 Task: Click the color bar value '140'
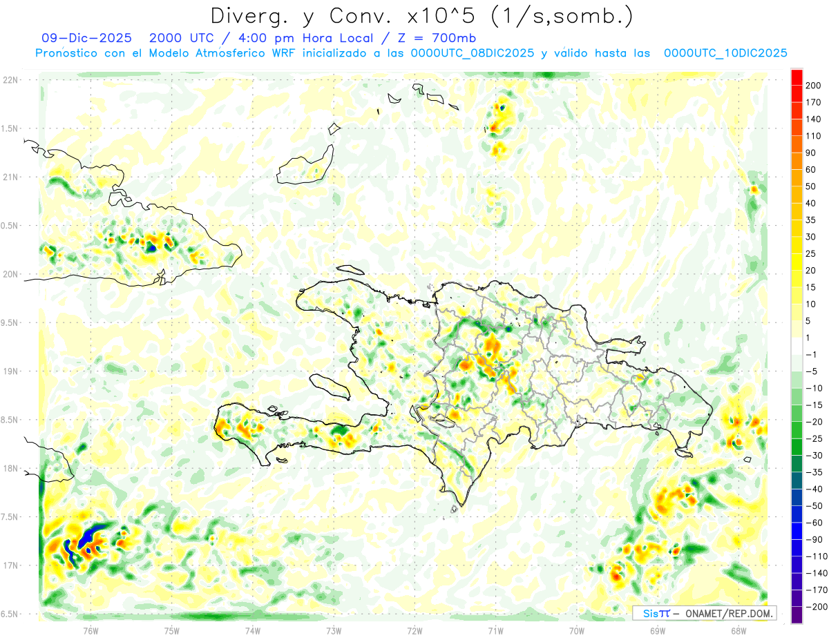(814, 119)
